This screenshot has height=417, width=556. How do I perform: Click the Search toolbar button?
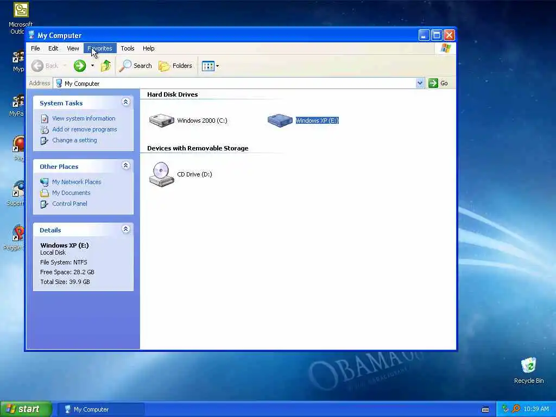coord(135,66)
